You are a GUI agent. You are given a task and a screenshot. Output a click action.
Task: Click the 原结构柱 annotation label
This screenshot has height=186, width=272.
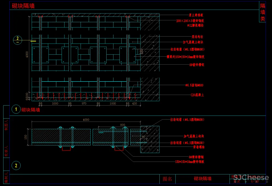[197, 37]
